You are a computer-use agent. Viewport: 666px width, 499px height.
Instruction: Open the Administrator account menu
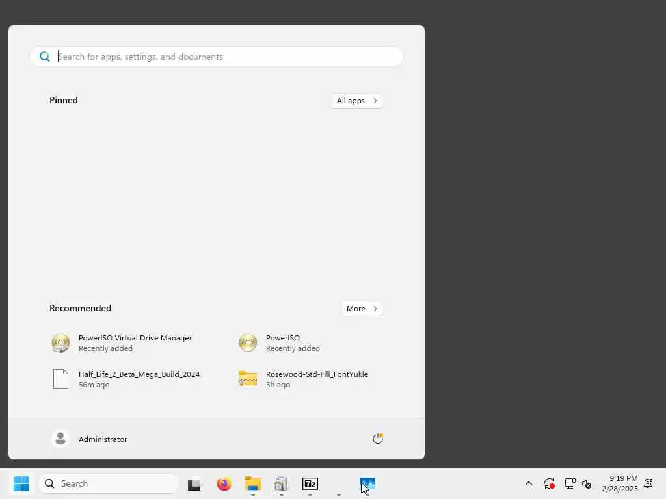pyautogui.click(x=89, y=439)
